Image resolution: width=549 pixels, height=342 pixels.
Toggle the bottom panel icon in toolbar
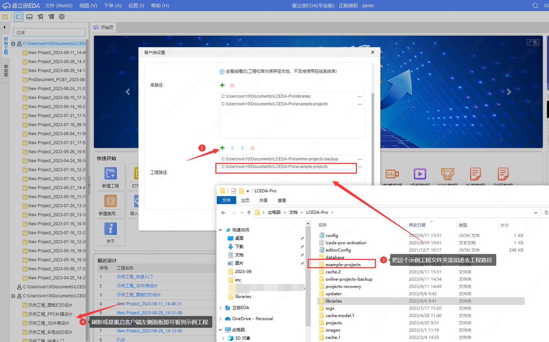(30, 17)
